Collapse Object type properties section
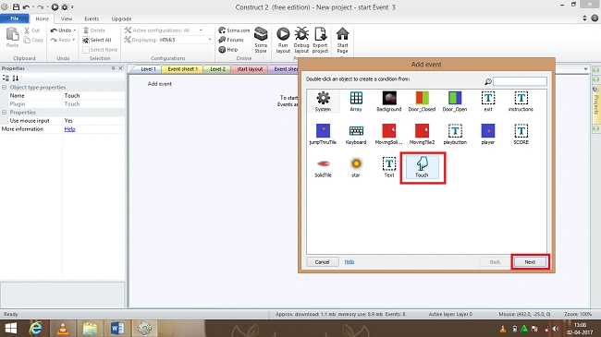Screen dimensions: 601x337 (5, 88)
